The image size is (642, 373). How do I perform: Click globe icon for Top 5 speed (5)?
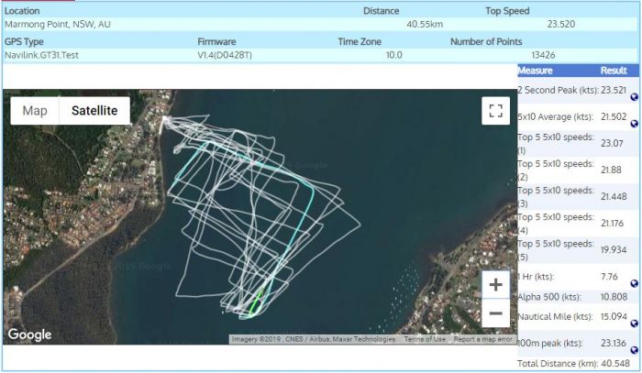pos(634,256)
